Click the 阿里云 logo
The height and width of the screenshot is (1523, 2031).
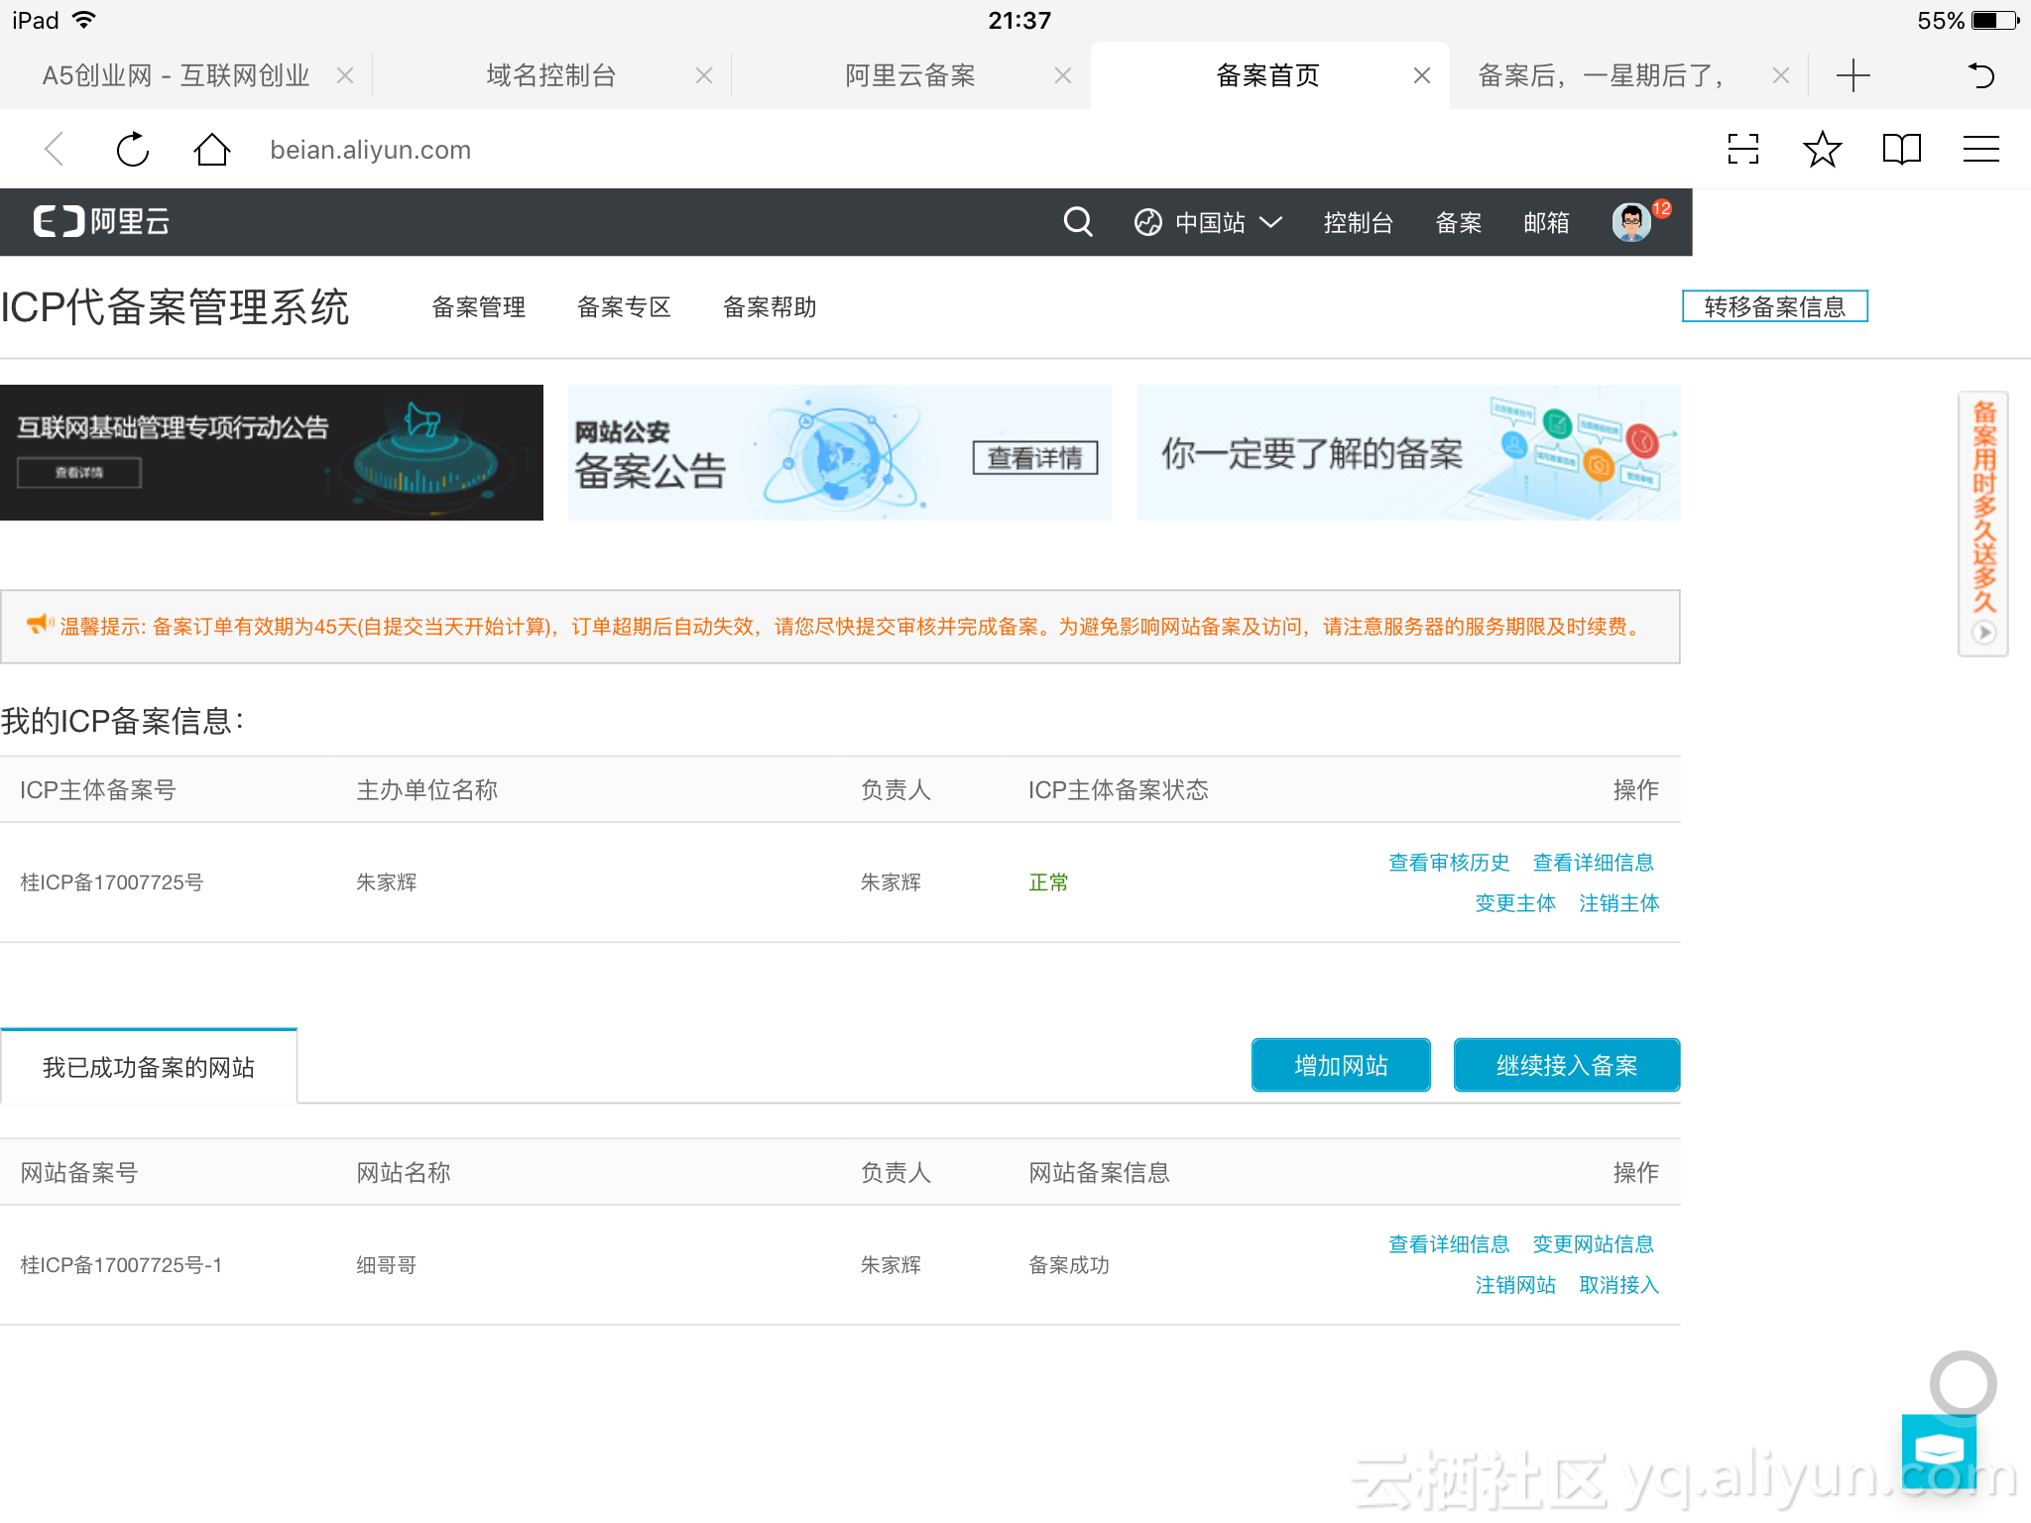(x=101, y=221)
